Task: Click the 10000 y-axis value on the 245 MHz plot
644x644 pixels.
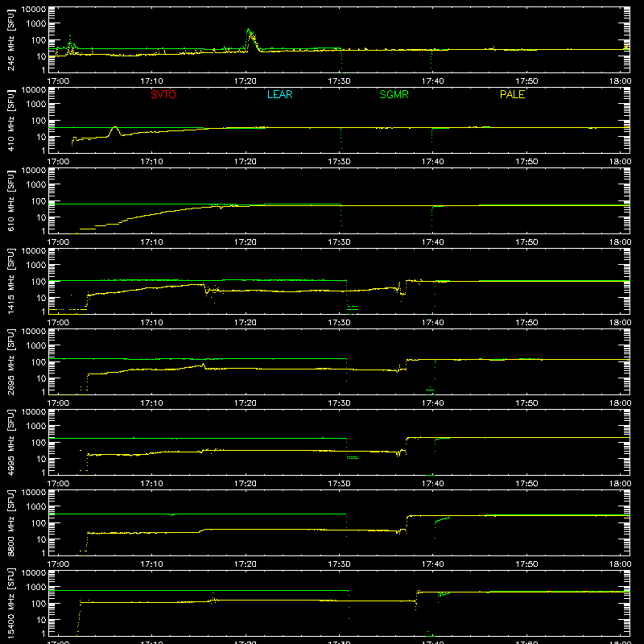Action: pos(34,10)
